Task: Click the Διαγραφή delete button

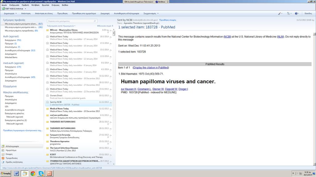Action: click(x=105, y=14)
